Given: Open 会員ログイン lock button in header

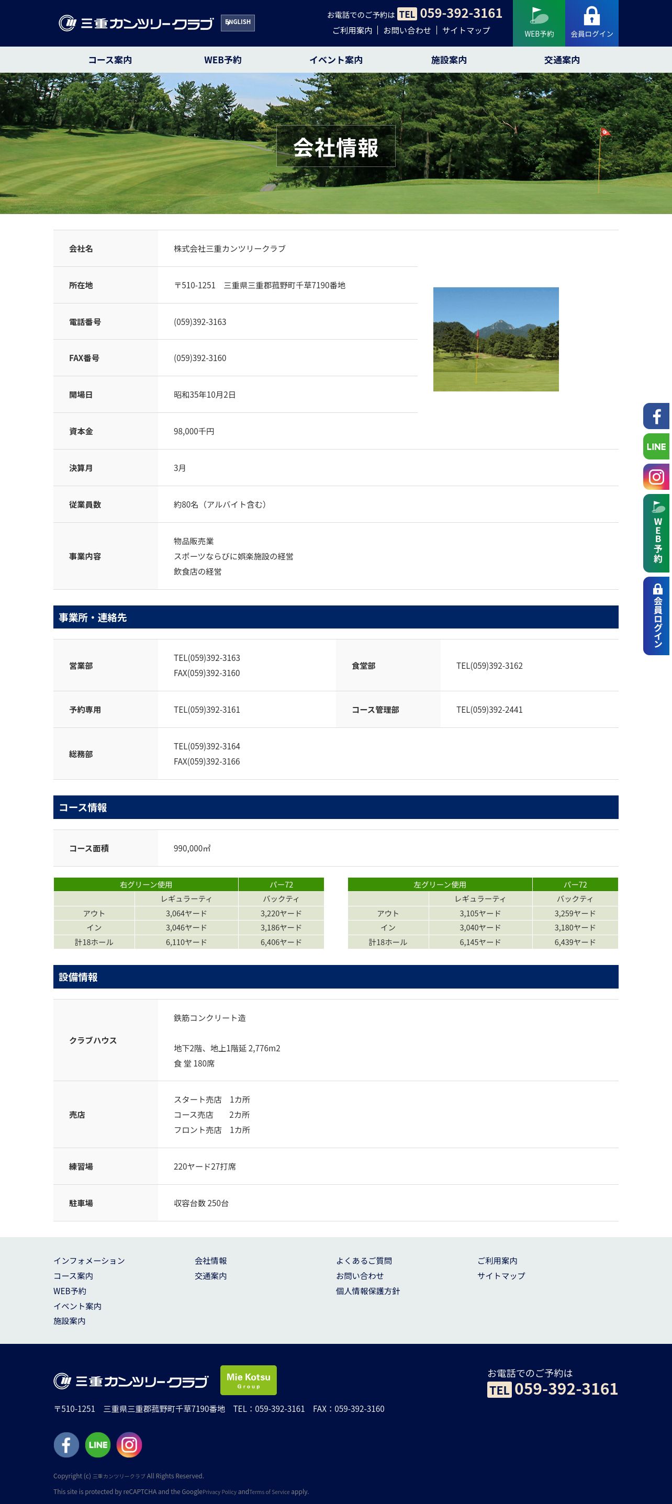Looking at the screenshot, I should [591, 24].
